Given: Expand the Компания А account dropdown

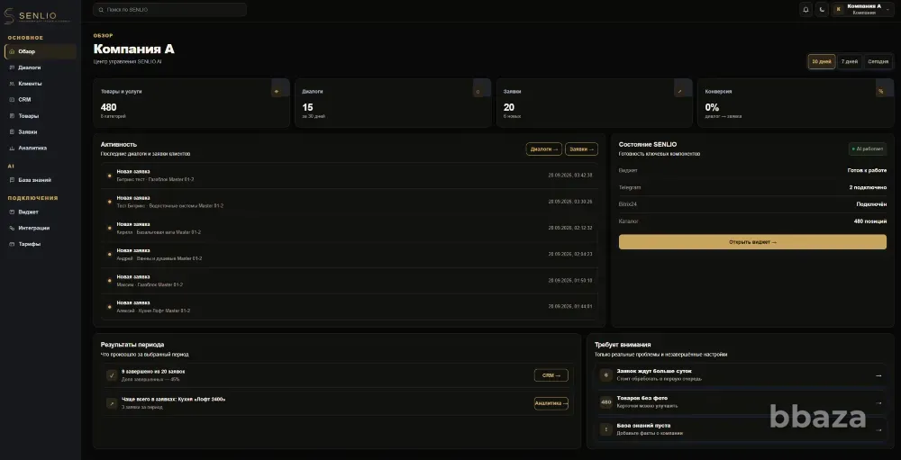Looking at the screenshot, I should coord(863,9).
